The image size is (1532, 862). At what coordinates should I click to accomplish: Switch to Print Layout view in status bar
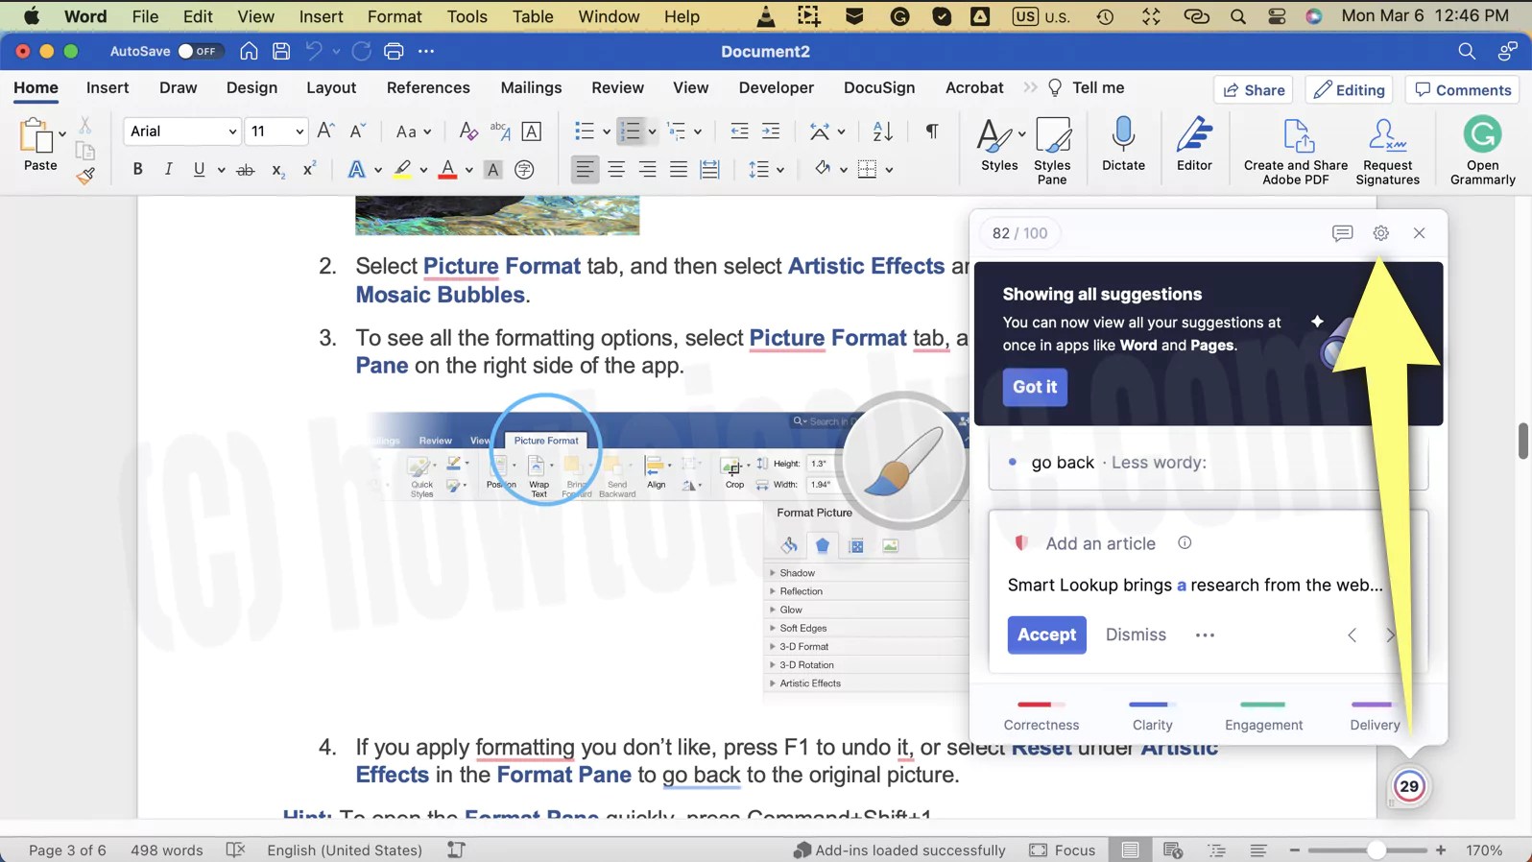[x=1130, y=850]
